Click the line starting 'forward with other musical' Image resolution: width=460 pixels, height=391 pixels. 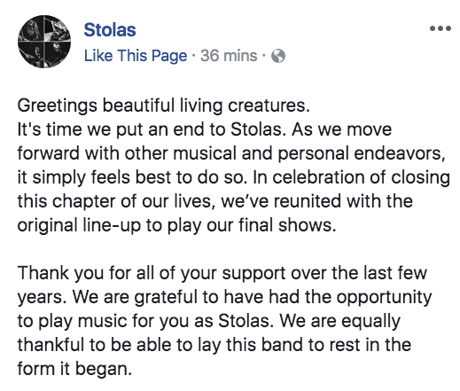tap(231, 153)
